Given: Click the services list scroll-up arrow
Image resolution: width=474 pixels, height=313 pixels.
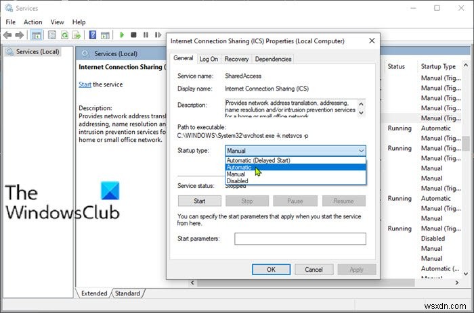Looking at the screenshot, I should point(466,65).
